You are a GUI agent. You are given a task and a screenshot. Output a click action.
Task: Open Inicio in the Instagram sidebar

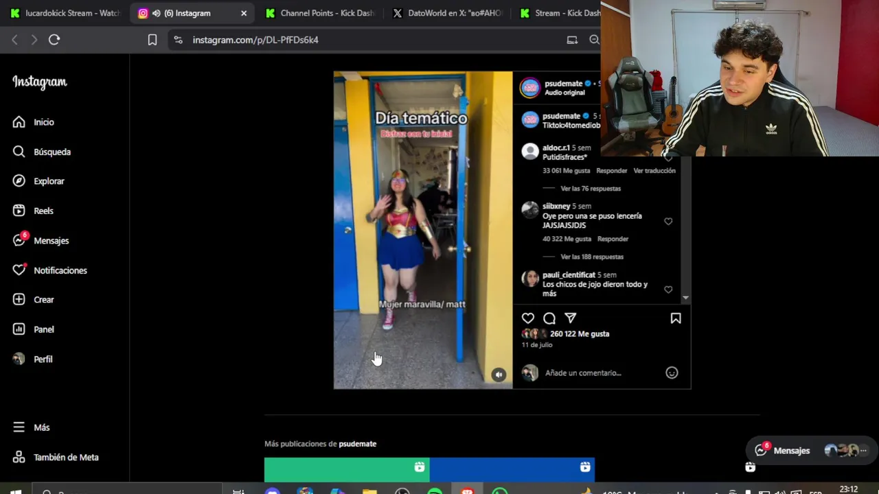[33, 122]
